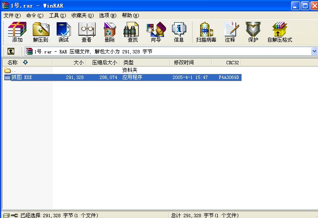Click the 删除 (Delete) toolbar icon

(109, 32)
